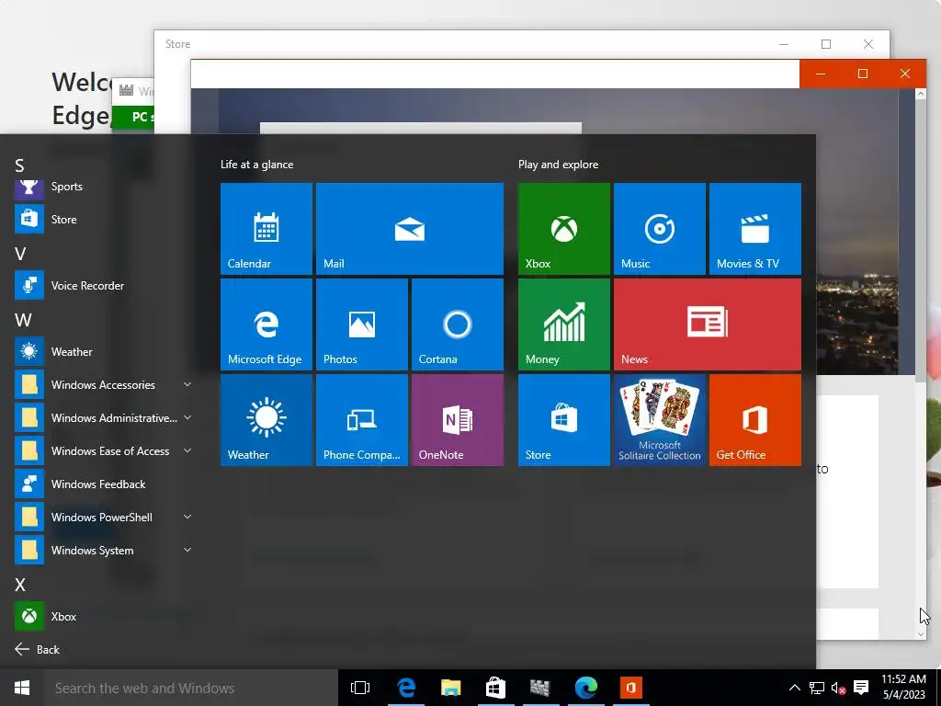Expand the Windows Ease of Access folder

tap(103, 450)
